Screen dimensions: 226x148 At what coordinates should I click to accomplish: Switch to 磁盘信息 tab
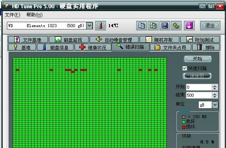(55, 47)
